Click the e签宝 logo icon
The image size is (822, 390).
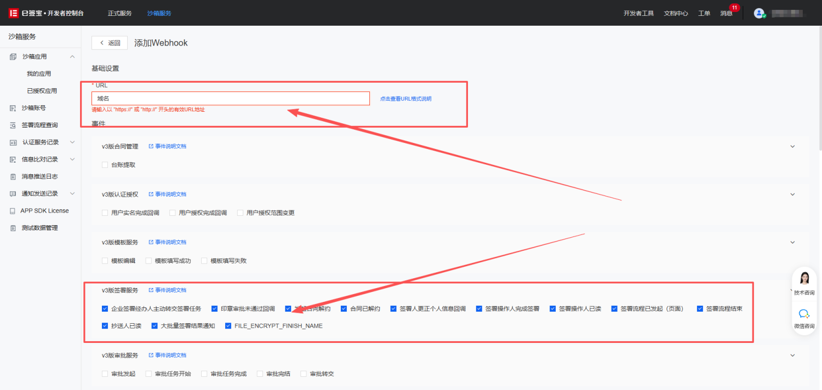click(x=13, y=13)
